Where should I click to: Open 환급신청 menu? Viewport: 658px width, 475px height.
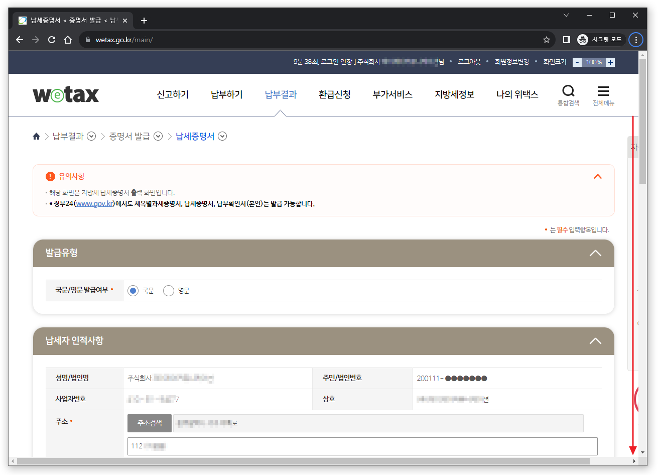point(335,94)
